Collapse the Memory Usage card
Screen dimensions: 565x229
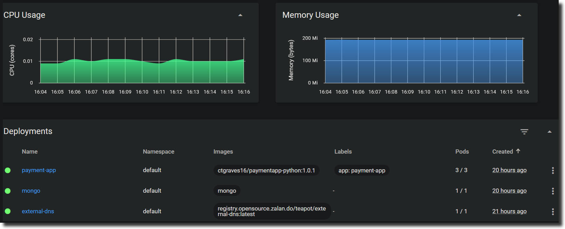click(519, 15)
